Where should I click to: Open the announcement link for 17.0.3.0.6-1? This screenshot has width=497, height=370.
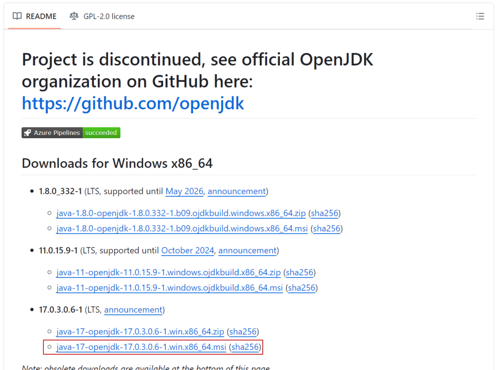[133, 310]
